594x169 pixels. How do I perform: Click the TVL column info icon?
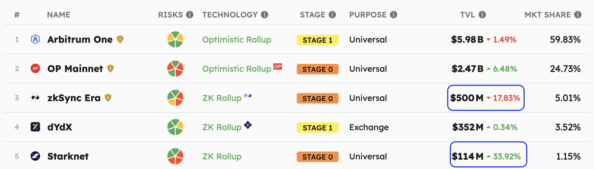(x=482, y=15)
